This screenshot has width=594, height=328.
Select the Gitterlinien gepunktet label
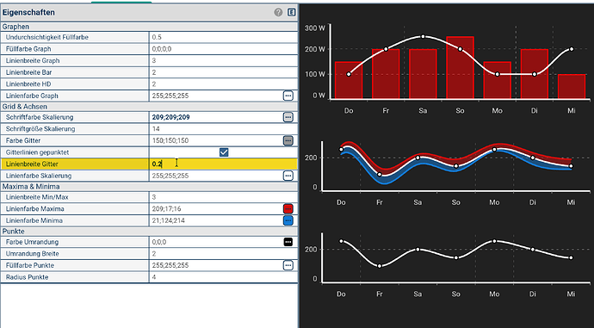coord(37,152)
